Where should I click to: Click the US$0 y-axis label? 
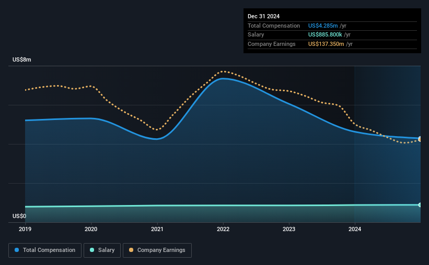[x=19, y=216]
